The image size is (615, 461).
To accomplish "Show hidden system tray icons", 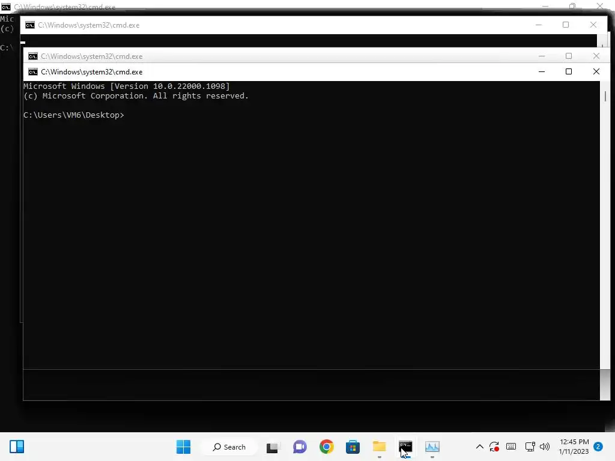I will click(480, 447).
